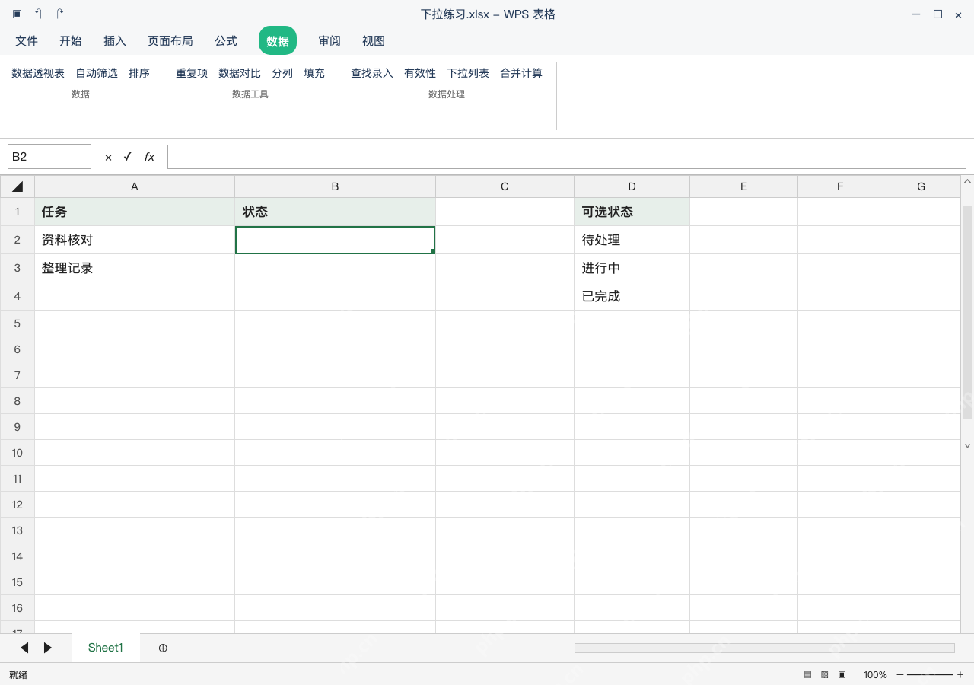Go to next sheet with right arrow

48,648
